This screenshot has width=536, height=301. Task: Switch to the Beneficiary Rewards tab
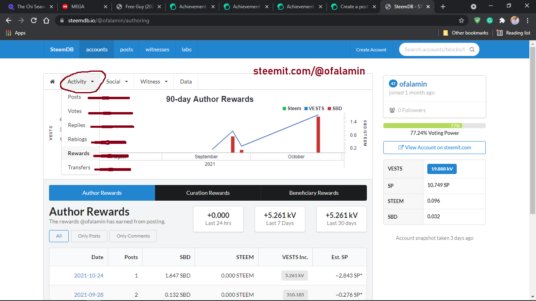314,193
